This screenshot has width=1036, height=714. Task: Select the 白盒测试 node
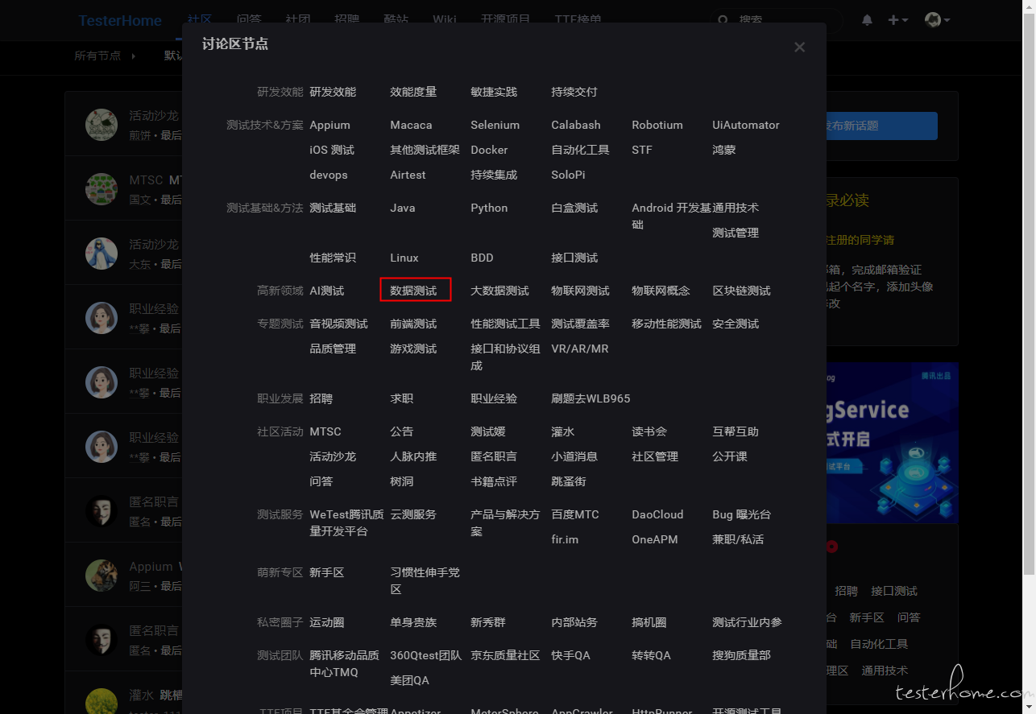[574, 208]
